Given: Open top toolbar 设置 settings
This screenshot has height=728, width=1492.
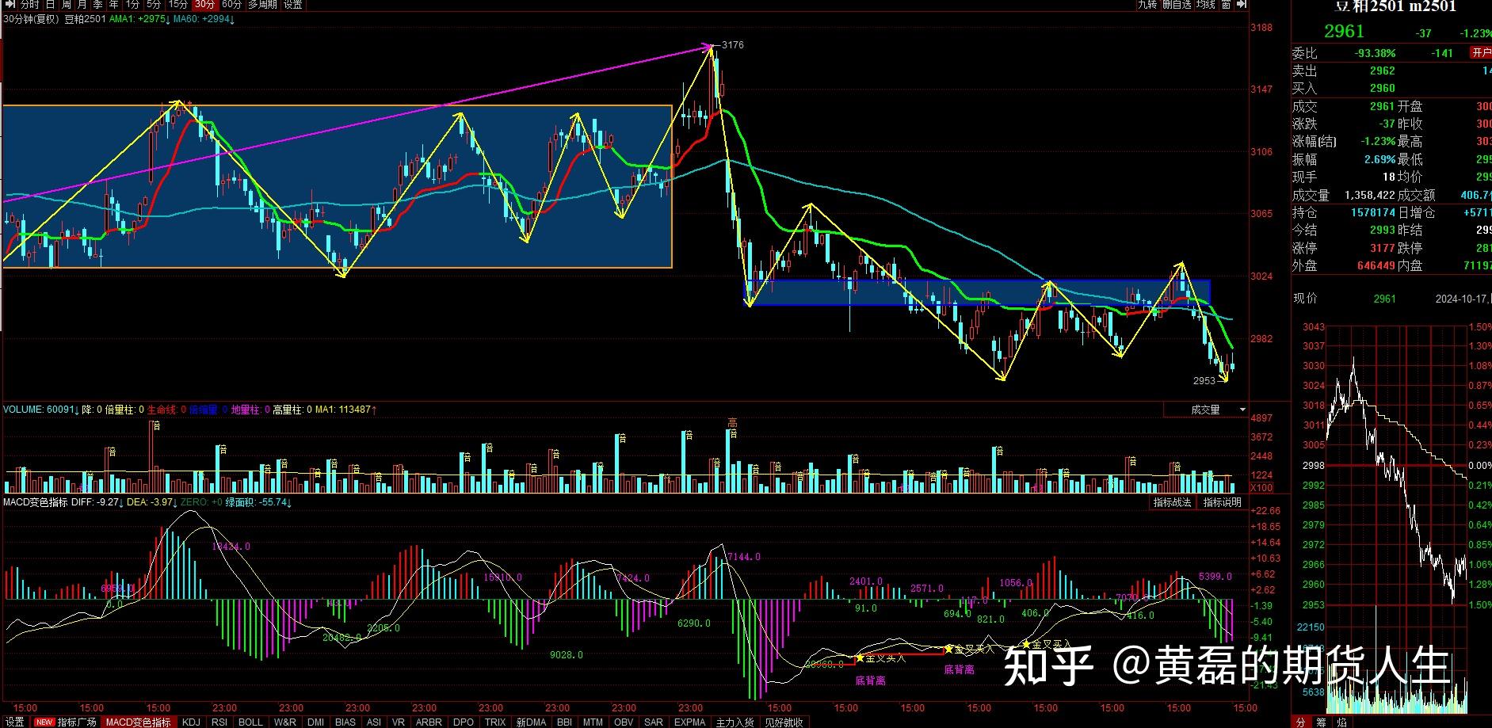Looking at the screenshot, I should point(292,5).
